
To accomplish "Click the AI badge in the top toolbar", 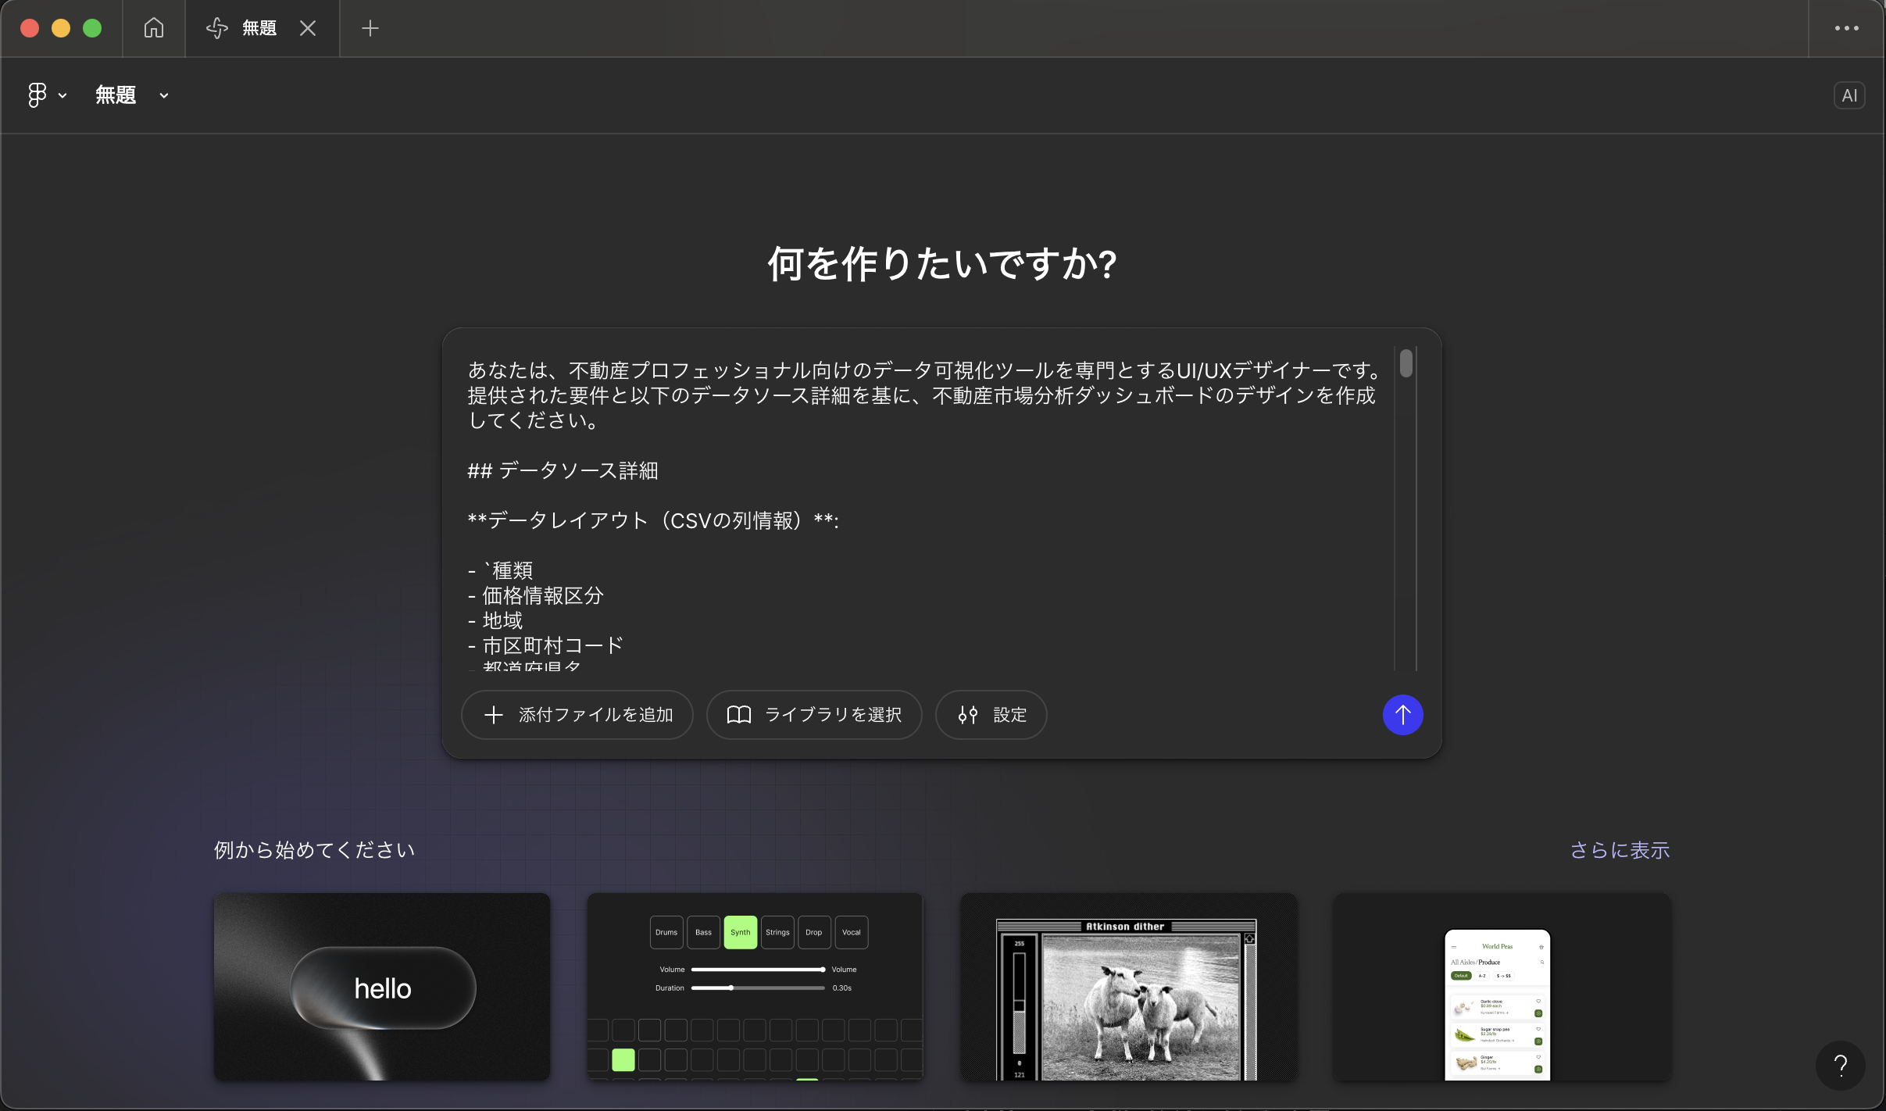I will coord(1850,95).
